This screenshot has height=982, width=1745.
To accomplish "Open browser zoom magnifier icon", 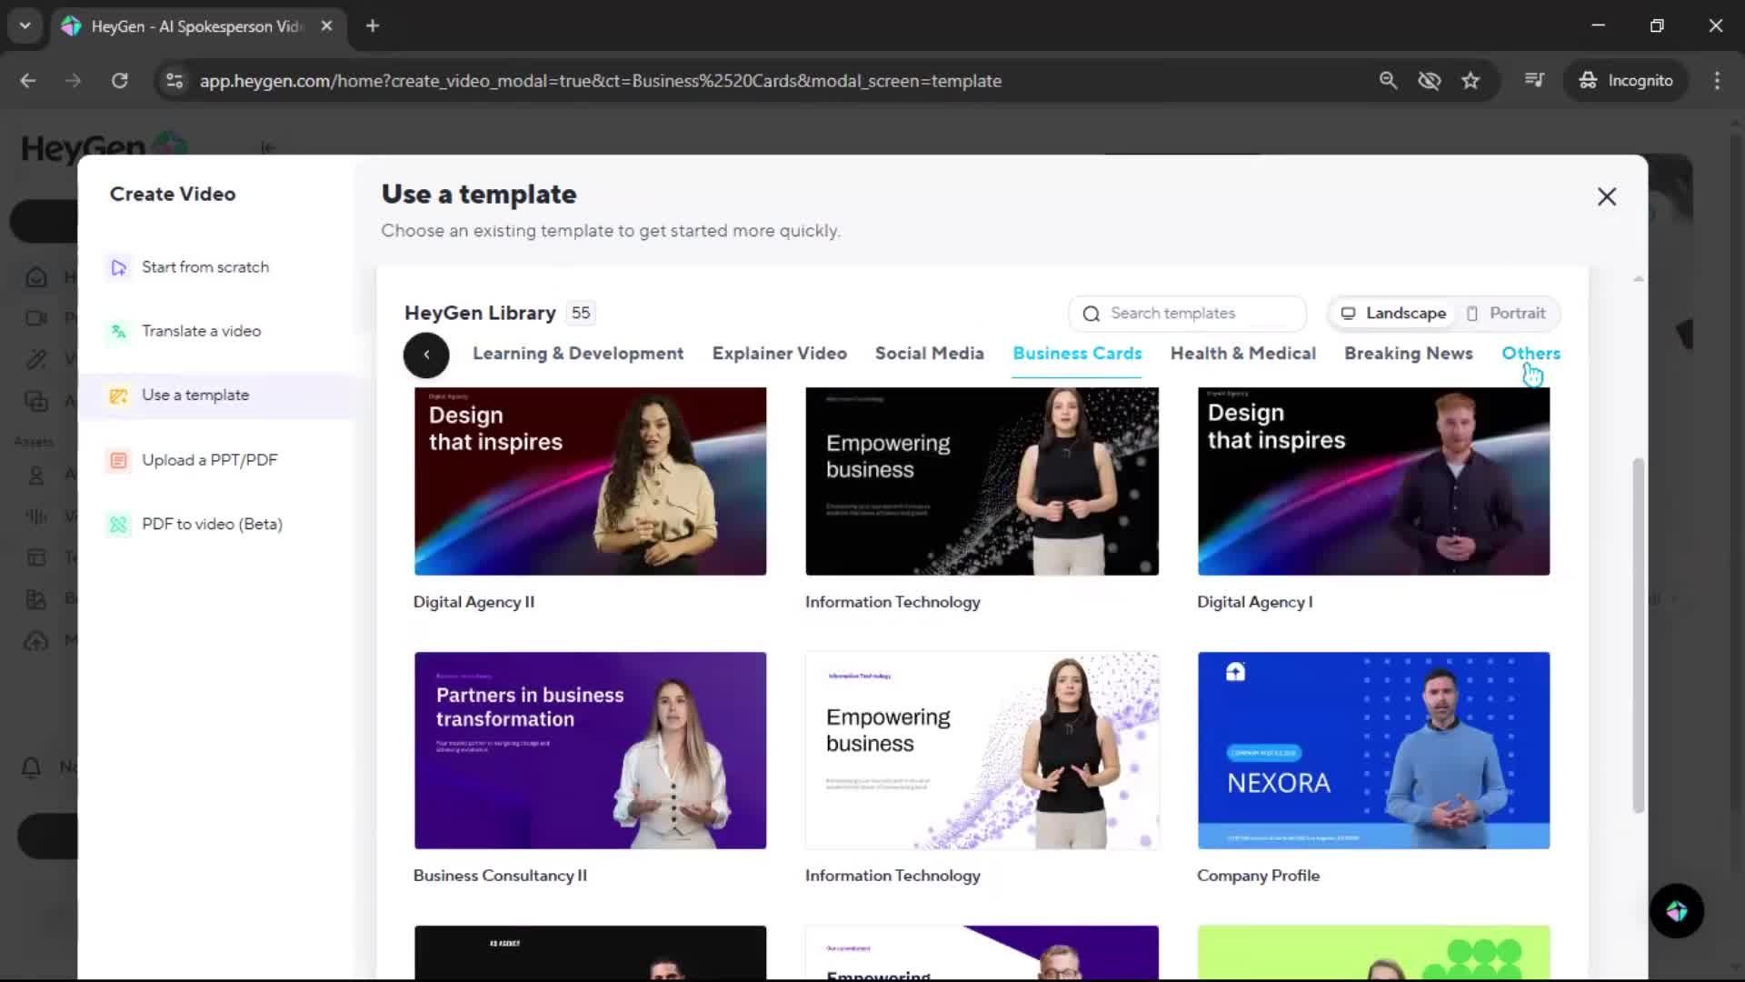I will click(1388, 81).
